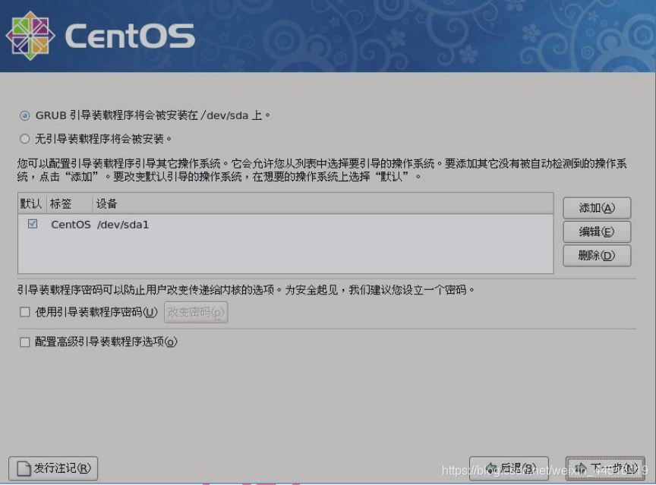Go back with the 后退(B) button
Viewport: 656px width, 485px height.
509,468
